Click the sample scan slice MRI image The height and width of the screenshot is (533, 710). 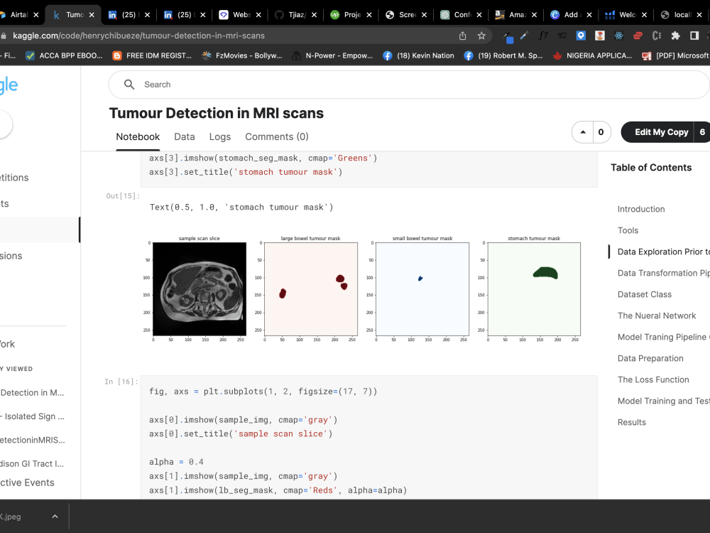200,289
